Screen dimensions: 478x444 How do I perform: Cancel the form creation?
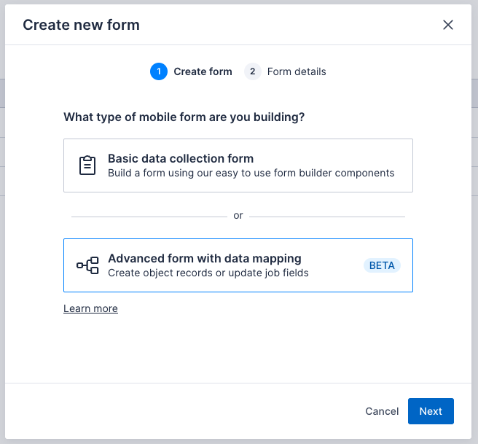tap(382, 411)
